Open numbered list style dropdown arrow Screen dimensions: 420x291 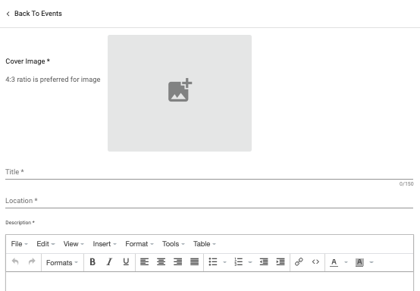click(x=250, y=262)
